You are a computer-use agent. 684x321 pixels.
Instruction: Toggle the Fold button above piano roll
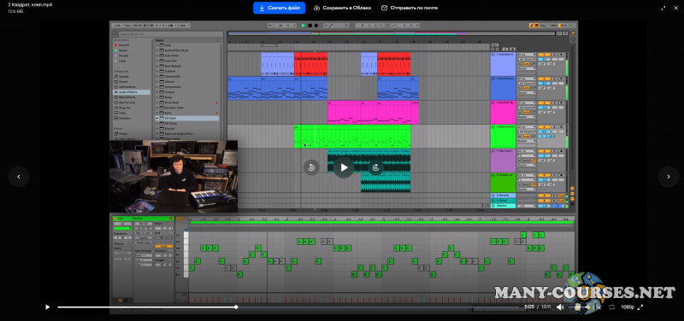pyautogui.click(x=180, y=219)
